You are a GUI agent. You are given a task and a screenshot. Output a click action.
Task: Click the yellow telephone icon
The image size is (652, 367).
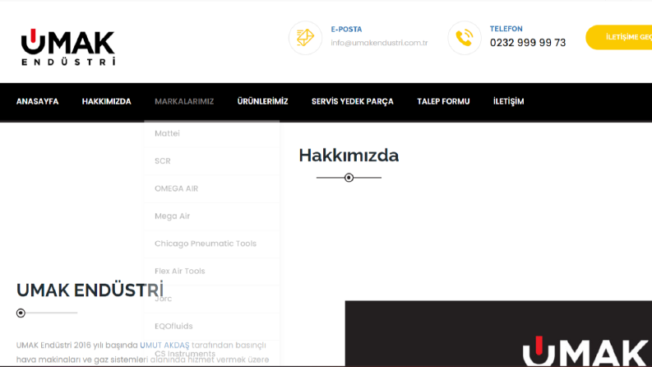pos(464,38)
